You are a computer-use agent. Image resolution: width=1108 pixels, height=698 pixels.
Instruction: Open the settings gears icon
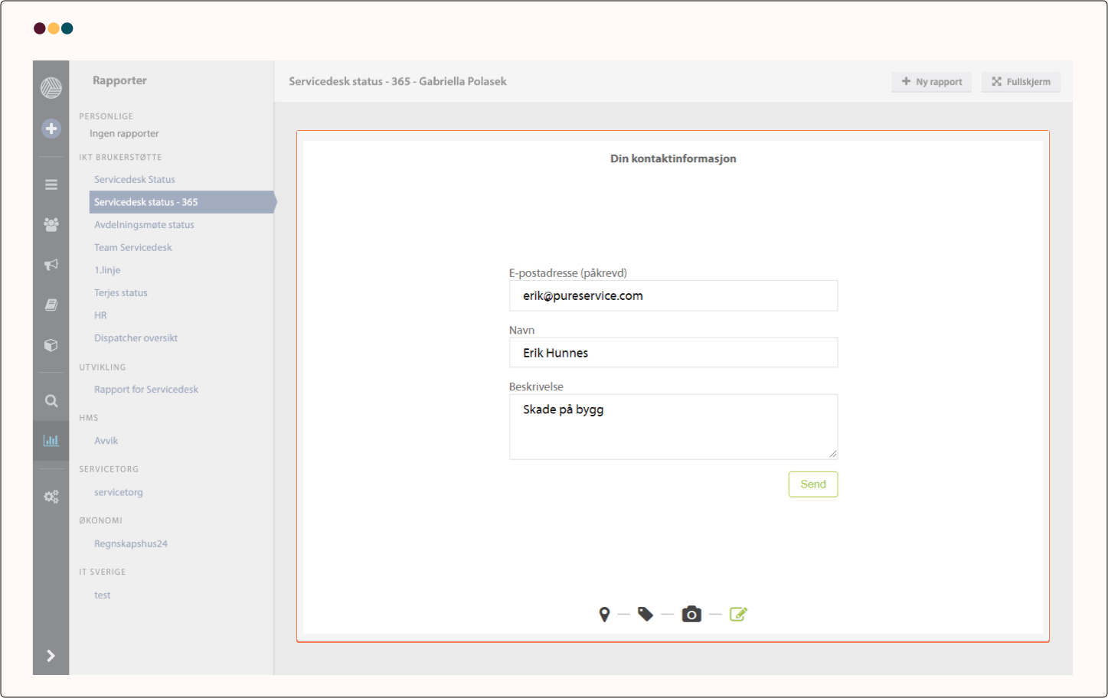pos(51,497)
